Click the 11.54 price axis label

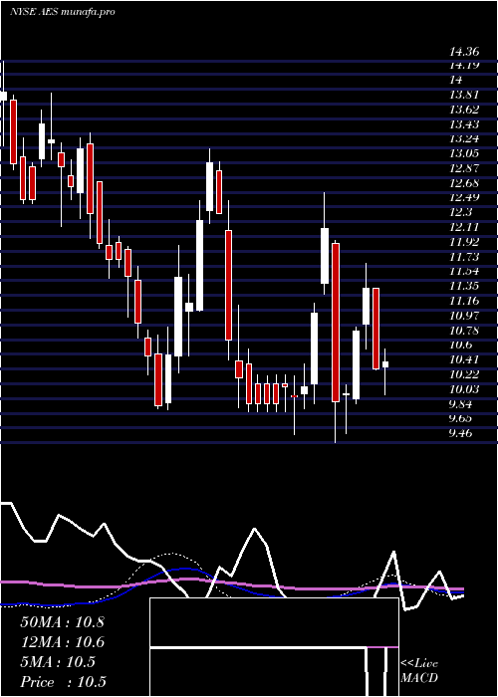(464, 271)
